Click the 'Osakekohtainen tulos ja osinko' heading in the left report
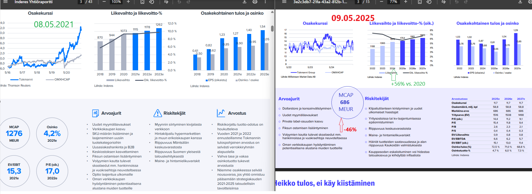This screenshot has height=194, width=532. (x=232, y=13)
